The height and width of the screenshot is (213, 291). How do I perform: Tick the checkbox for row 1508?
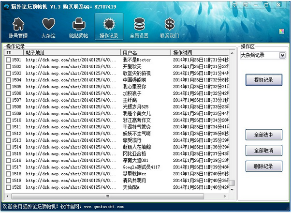point(8,106)
